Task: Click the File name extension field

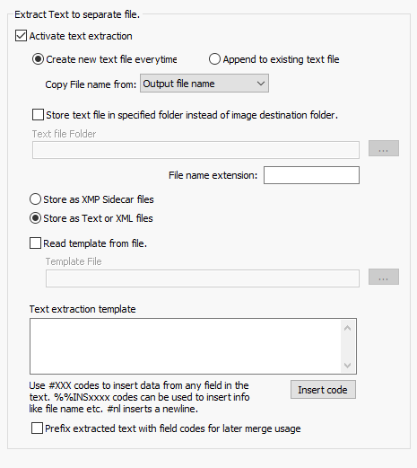Action: [x=311, y=175]
